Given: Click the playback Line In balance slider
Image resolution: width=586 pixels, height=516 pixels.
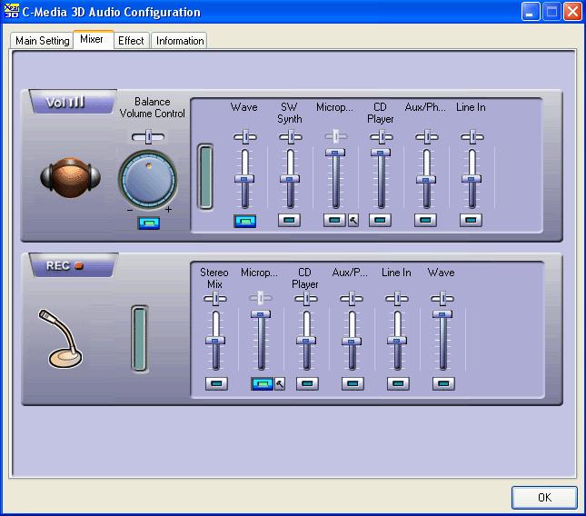Looking at the screenshot, I should (472, 137).
